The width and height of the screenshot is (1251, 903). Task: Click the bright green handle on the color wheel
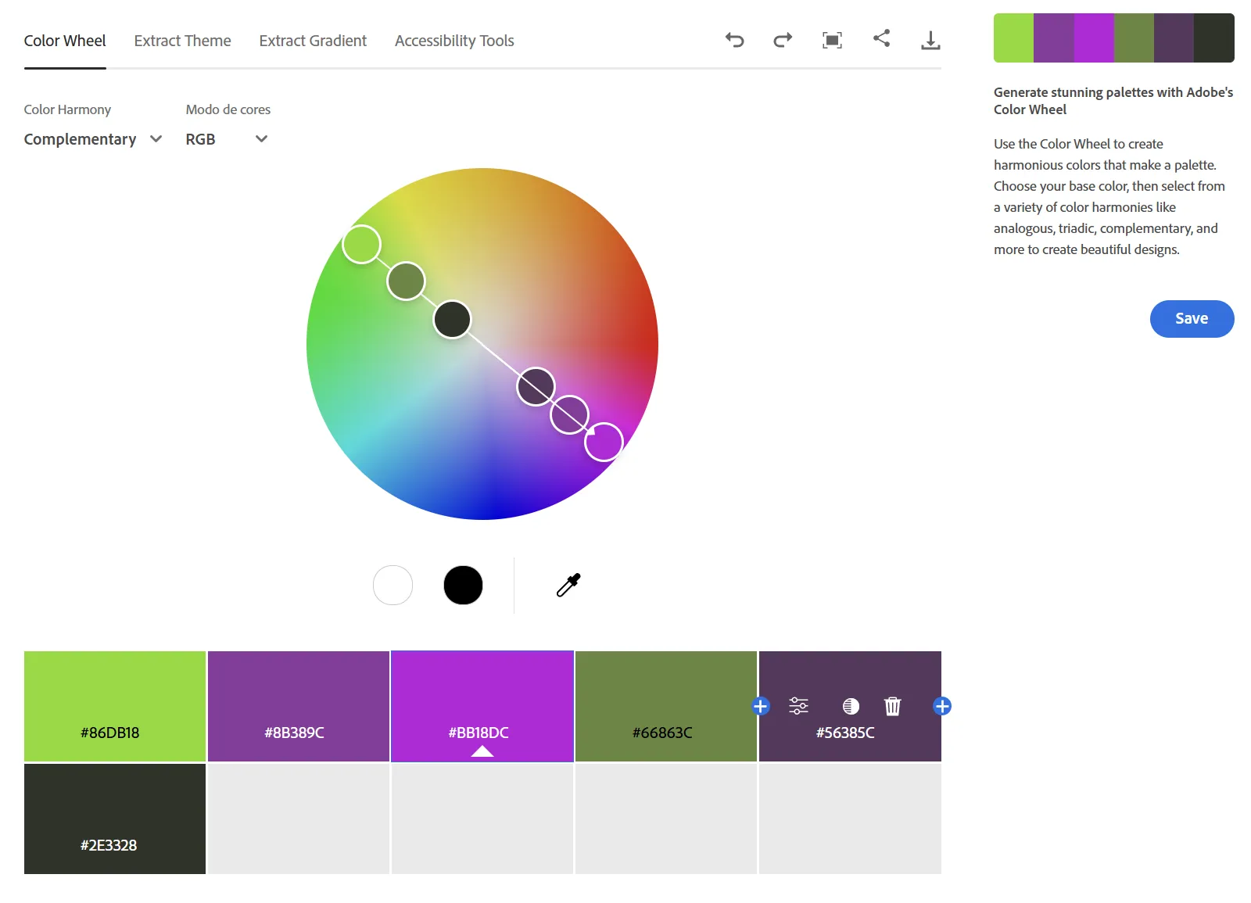coord(361,245)
